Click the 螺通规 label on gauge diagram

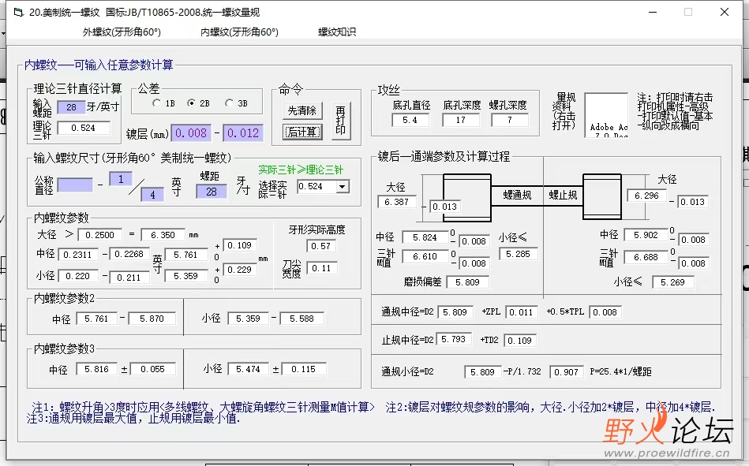[x=517, y=195]
